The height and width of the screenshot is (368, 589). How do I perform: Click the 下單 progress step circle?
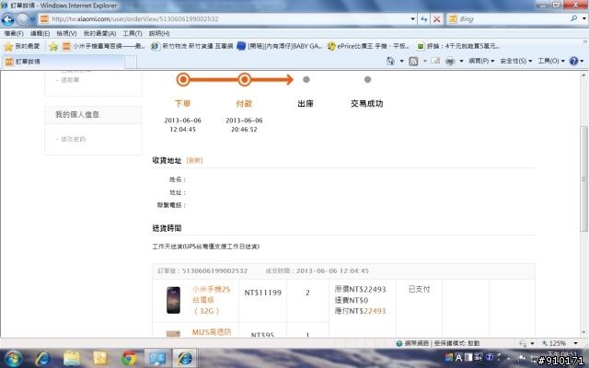[183, 80]
